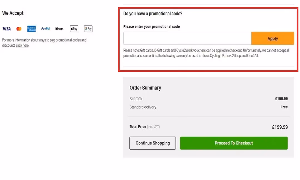
Task: Select the Total Price incl. VAT row
Action: tap(144, 127)
